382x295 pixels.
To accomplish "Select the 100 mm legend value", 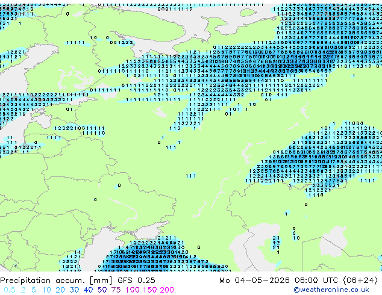I will coord(133,290).
